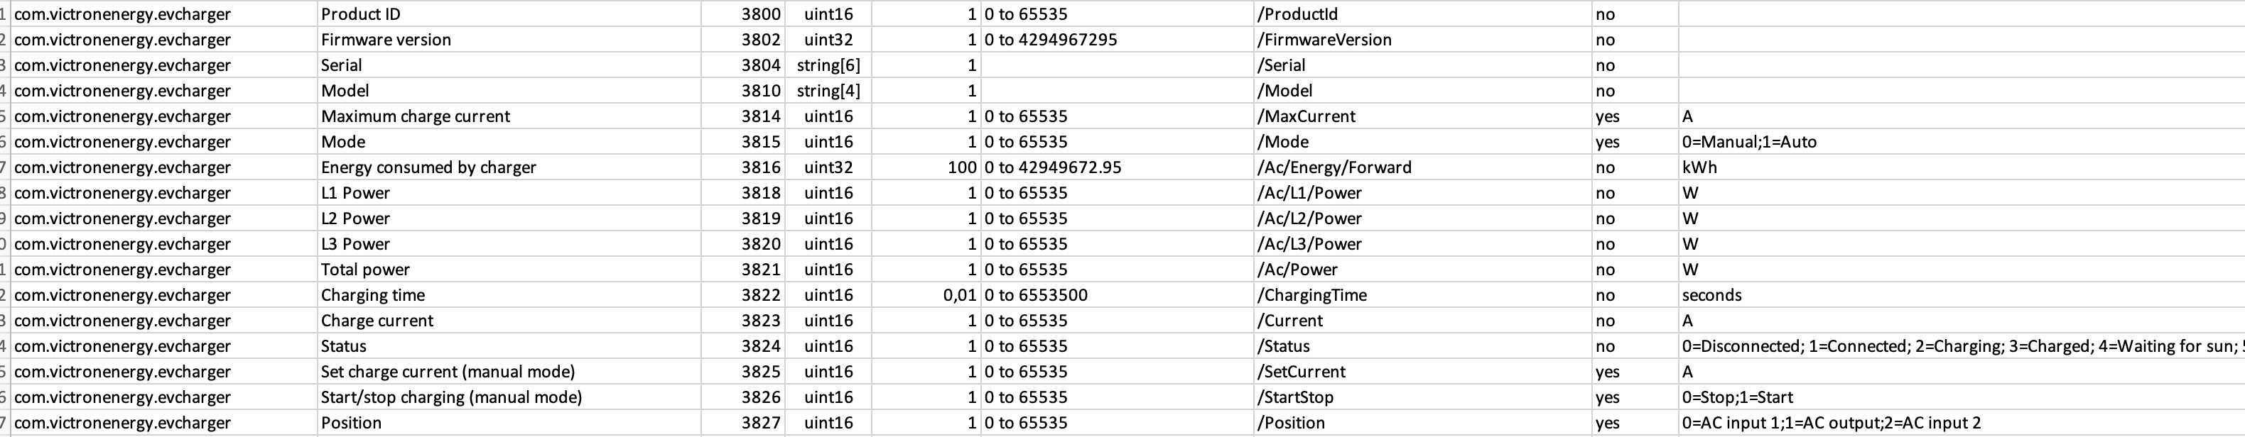Click the /Ac/L1/Power path cell
The image size is (2245, 437).
pyautogui.click(x=1422, y=192)
